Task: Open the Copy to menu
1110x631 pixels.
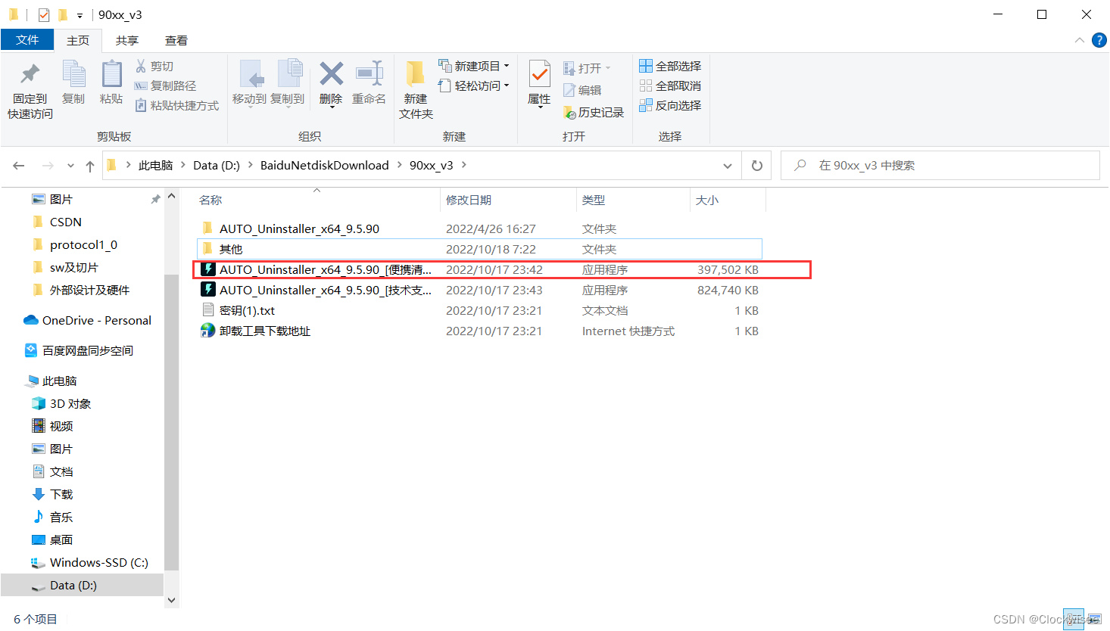Action: click(x=288, y=83)
